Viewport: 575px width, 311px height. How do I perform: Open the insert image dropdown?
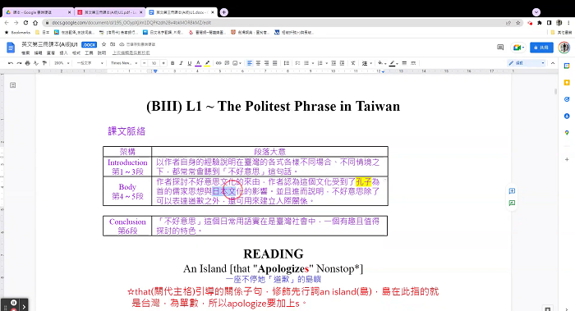[x=237, y=63]
